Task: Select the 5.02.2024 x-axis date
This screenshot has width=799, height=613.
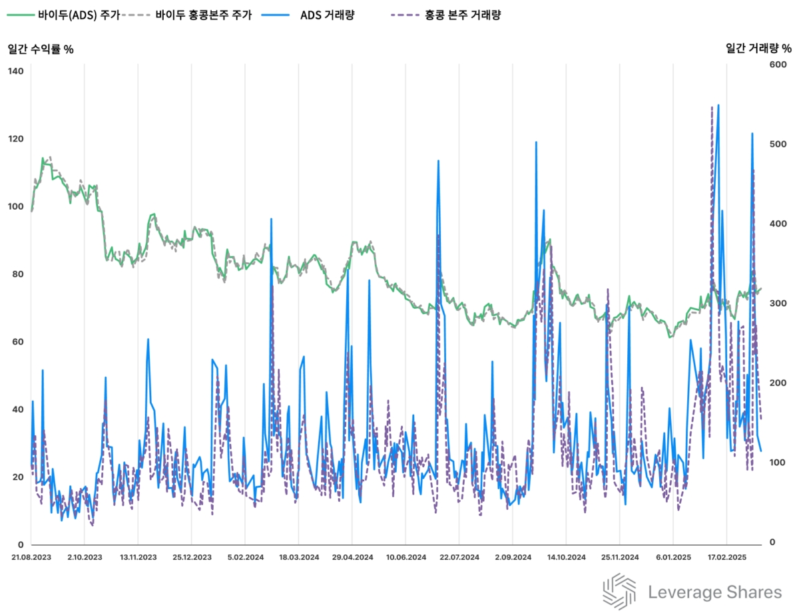Action: [245, 557]
